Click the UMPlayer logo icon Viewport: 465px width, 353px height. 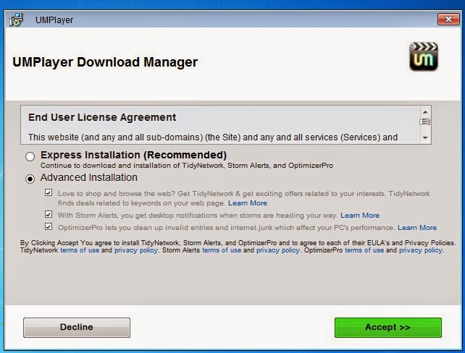coord(423,56)
